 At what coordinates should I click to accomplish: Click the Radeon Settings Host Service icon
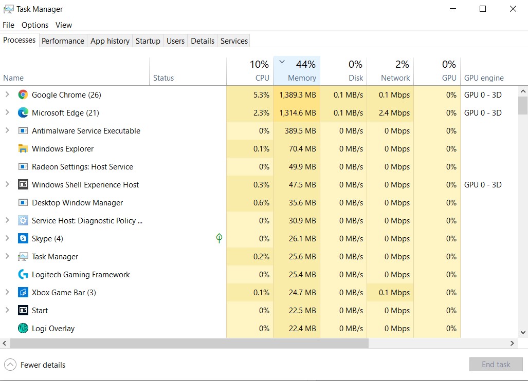(x=23, y=167)
